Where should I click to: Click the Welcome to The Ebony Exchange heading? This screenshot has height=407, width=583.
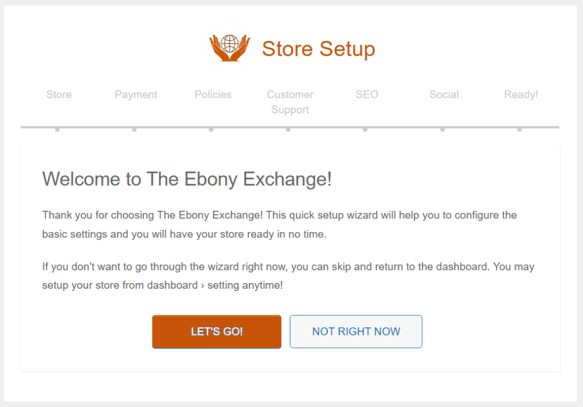[187, 179]
